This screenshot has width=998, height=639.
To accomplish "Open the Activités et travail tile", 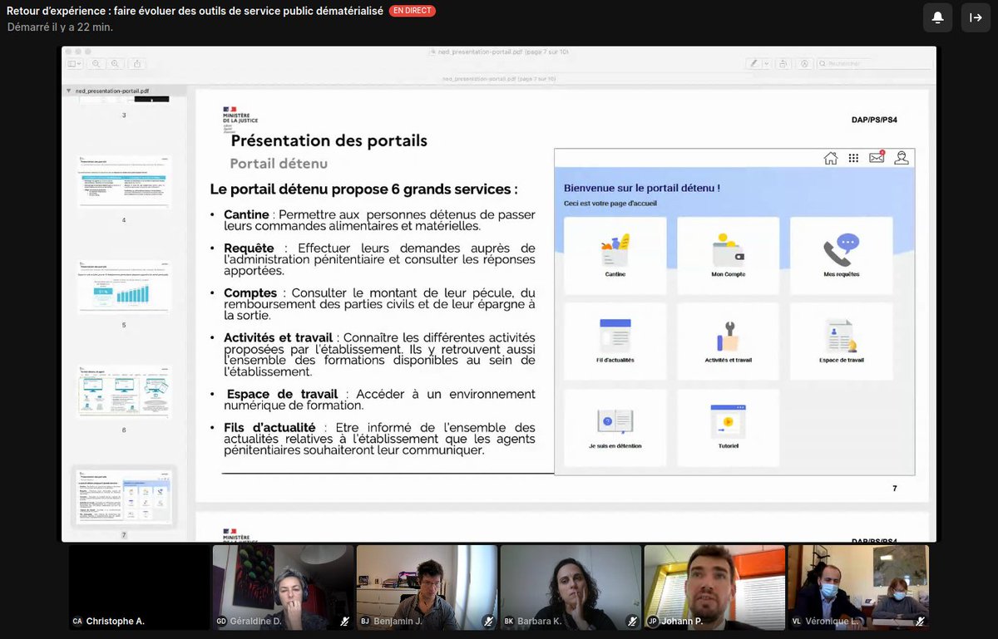I will click(729, 342).
